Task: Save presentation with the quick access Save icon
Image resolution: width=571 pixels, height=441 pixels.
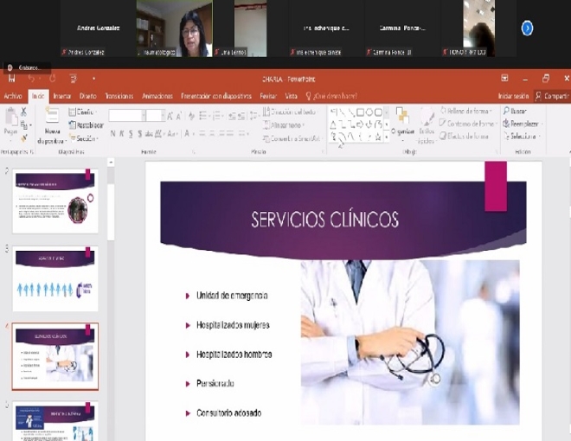Action: click(11, 78)
